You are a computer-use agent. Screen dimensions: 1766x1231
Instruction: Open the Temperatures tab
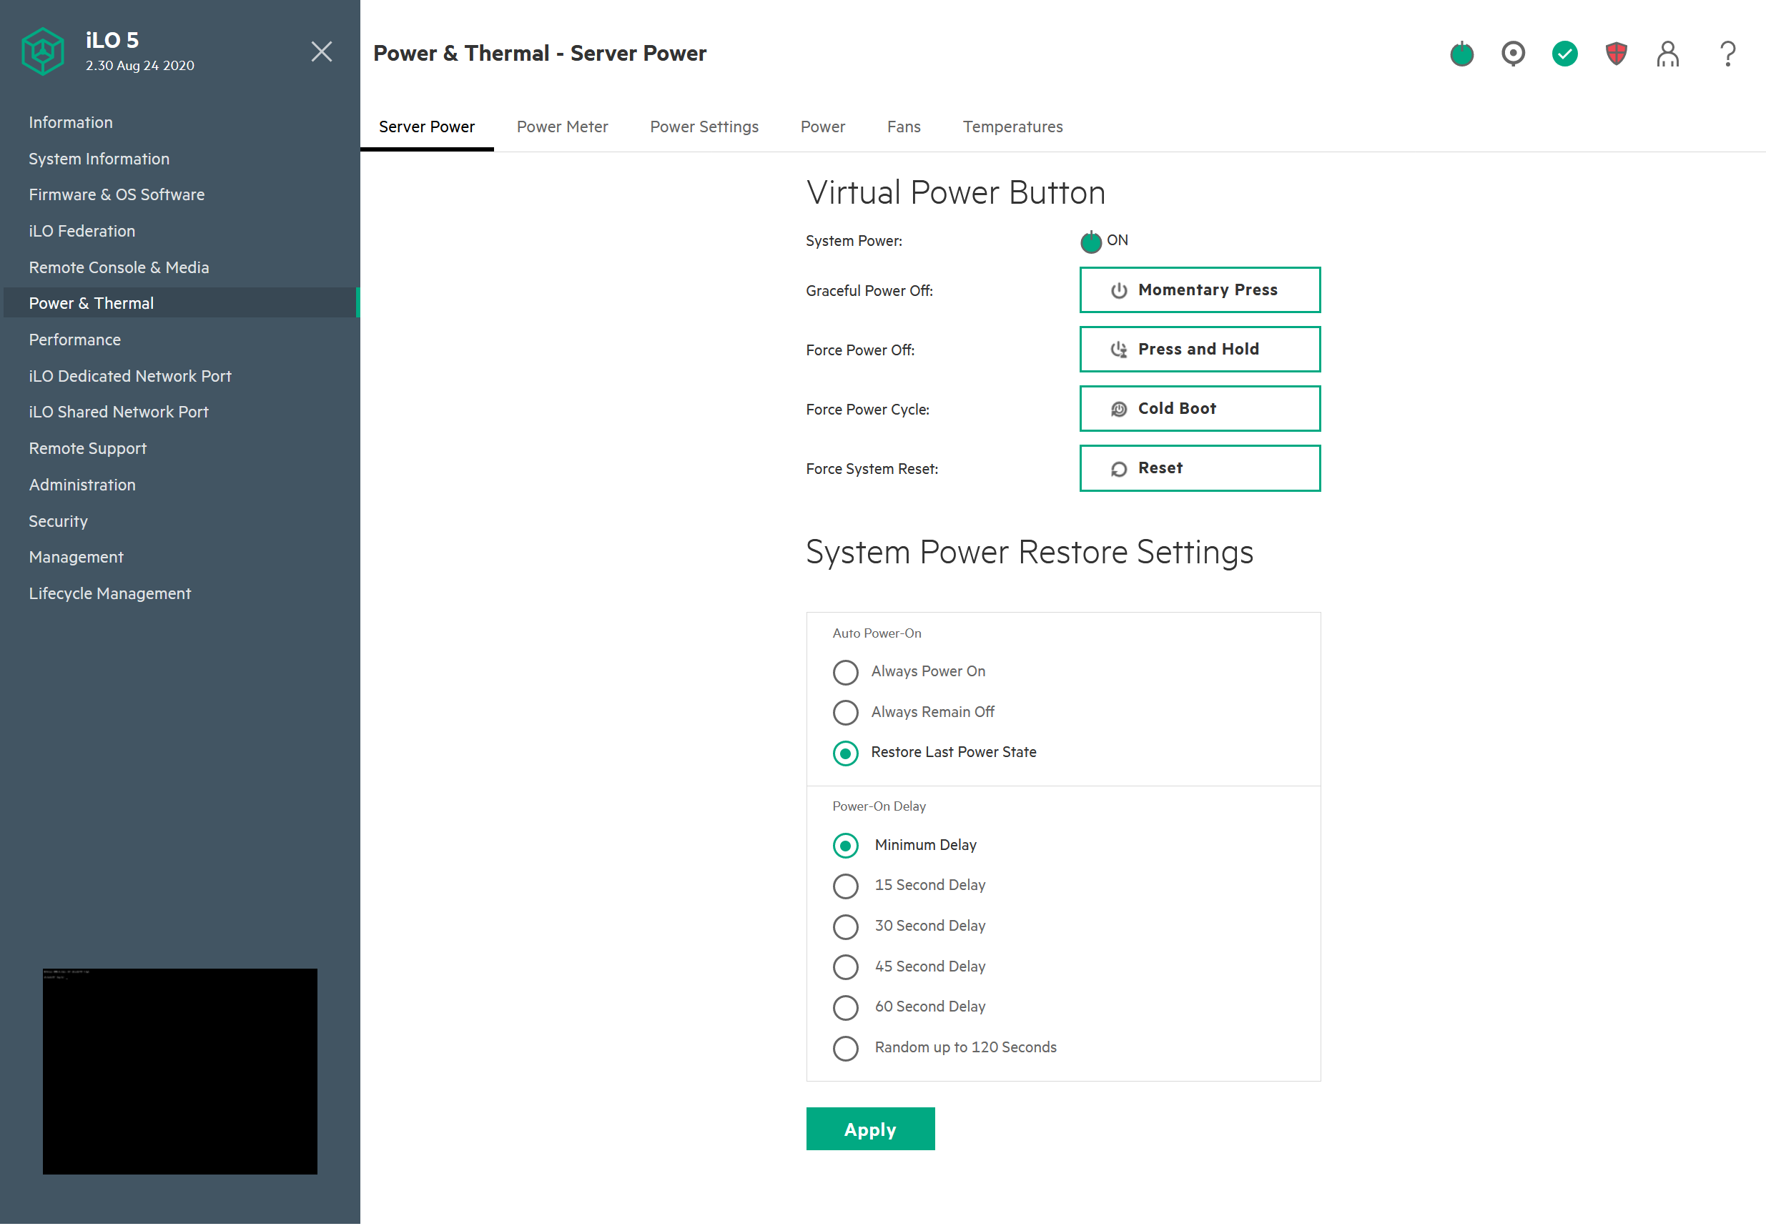click(1012, 127)
